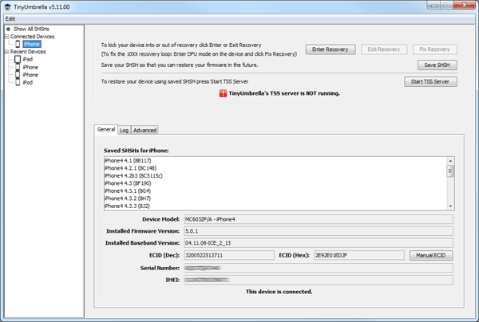Click the Installed Baseband Version field
The image size is (479, 322).
(319, 243)
